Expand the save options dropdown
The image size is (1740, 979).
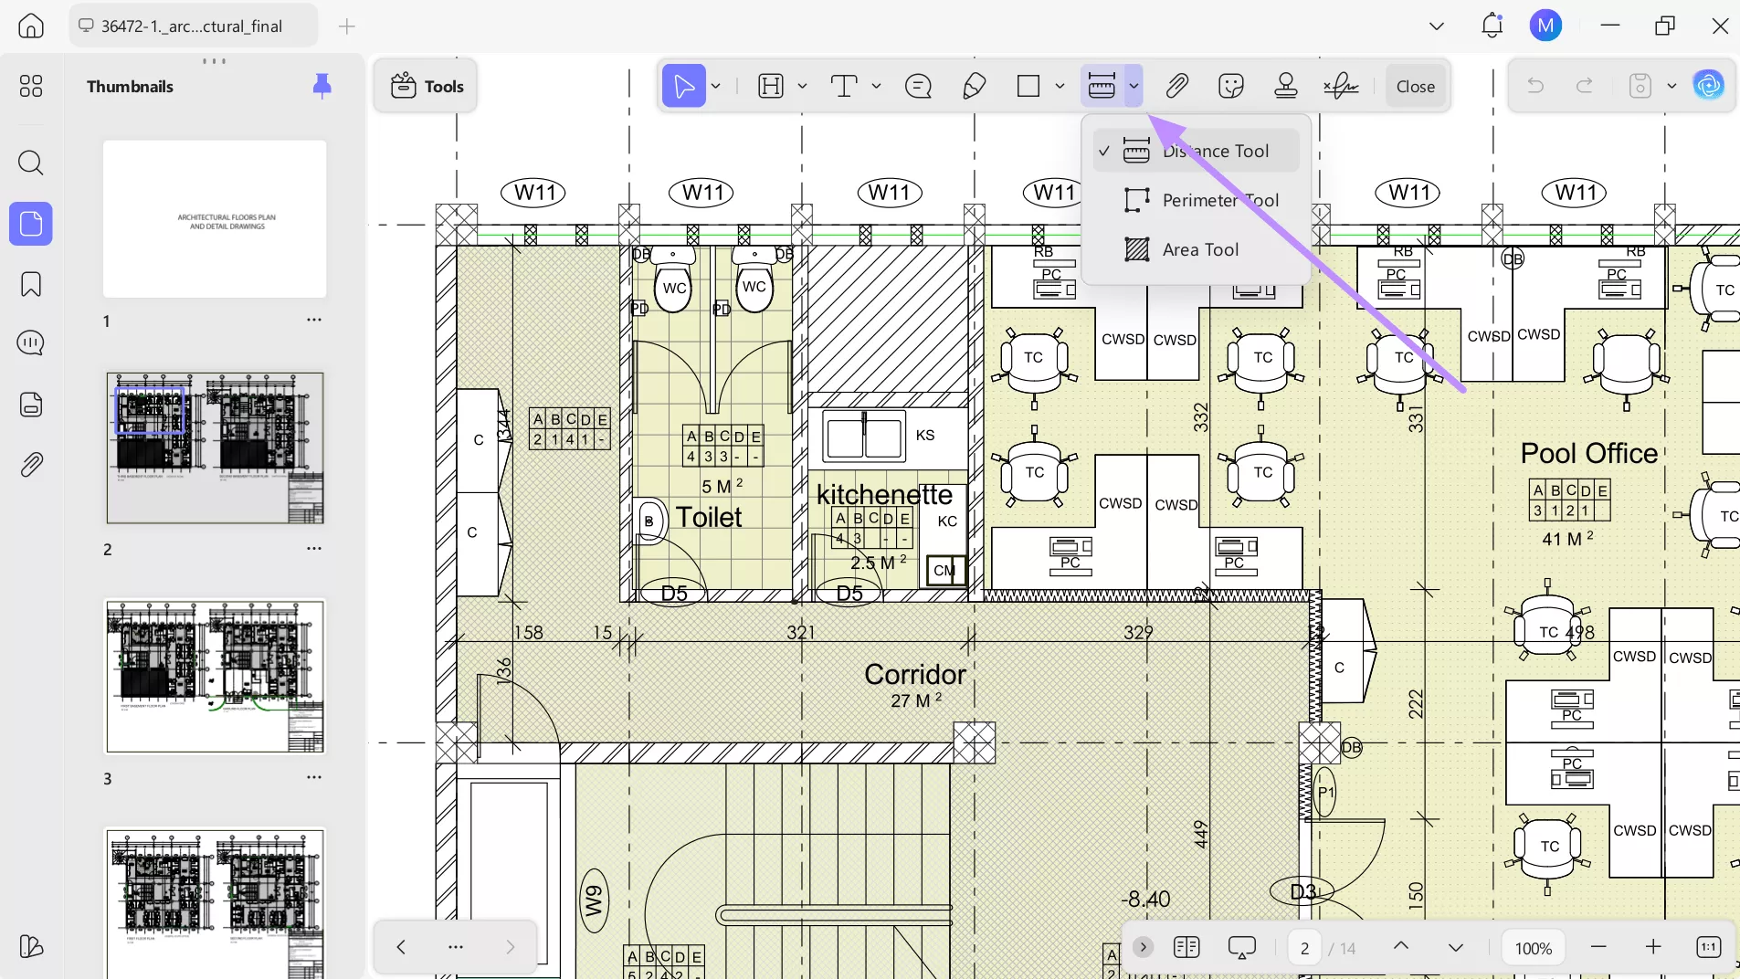[x=1671, y=86]
